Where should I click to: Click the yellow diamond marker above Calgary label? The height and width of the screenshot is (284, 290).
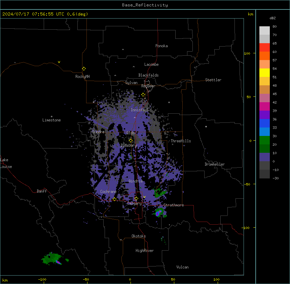pos(136,199)
